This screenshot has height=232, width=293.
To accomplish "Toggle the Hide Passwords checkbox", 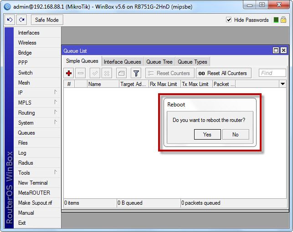I will coord(229,20).
